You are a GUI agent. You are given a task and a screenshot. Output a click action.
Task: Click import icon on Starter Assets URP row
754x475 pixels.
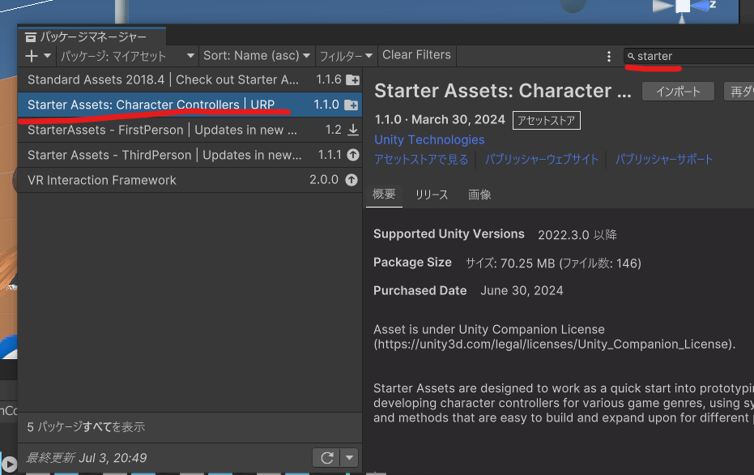coord(351,105)
